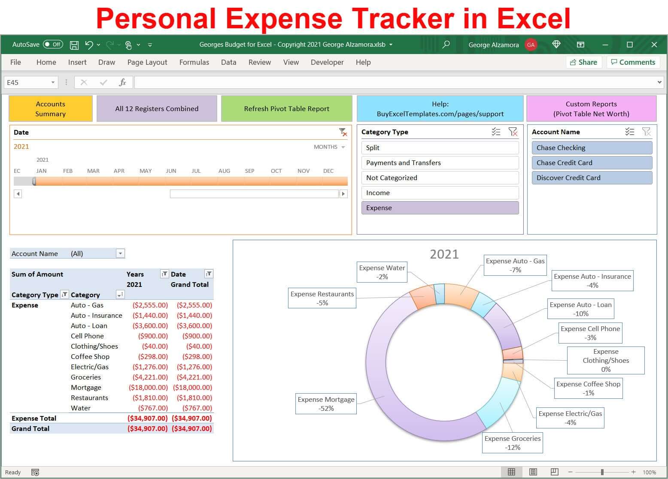Screen dimensions: 668x479
Task: Toggle Not Categorized slicer item
Action: [x=440, y=178]
